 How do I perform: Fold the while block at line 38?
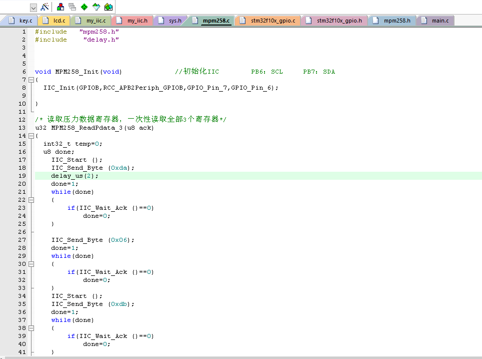[31, 328]
